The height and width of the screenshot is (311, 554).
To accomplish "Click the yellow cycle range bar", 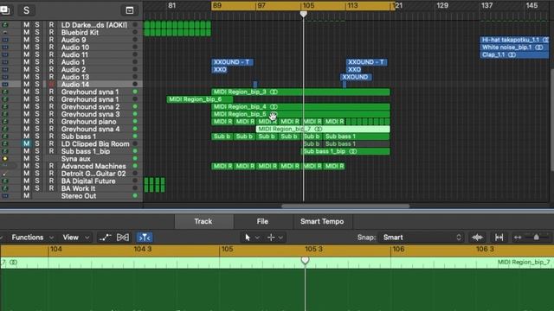I will [303, 6].
